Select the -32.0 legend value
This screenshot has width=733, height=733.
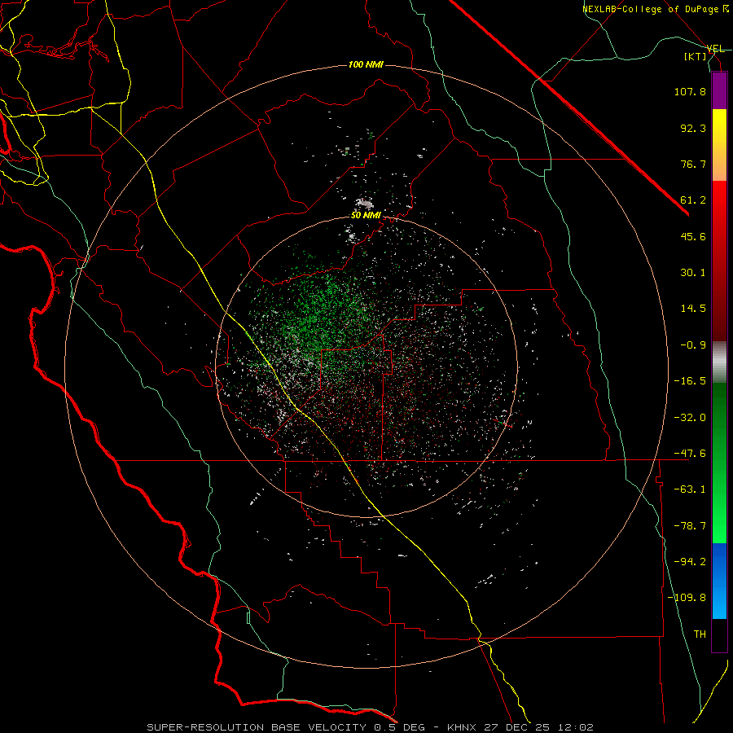[690, 418]
